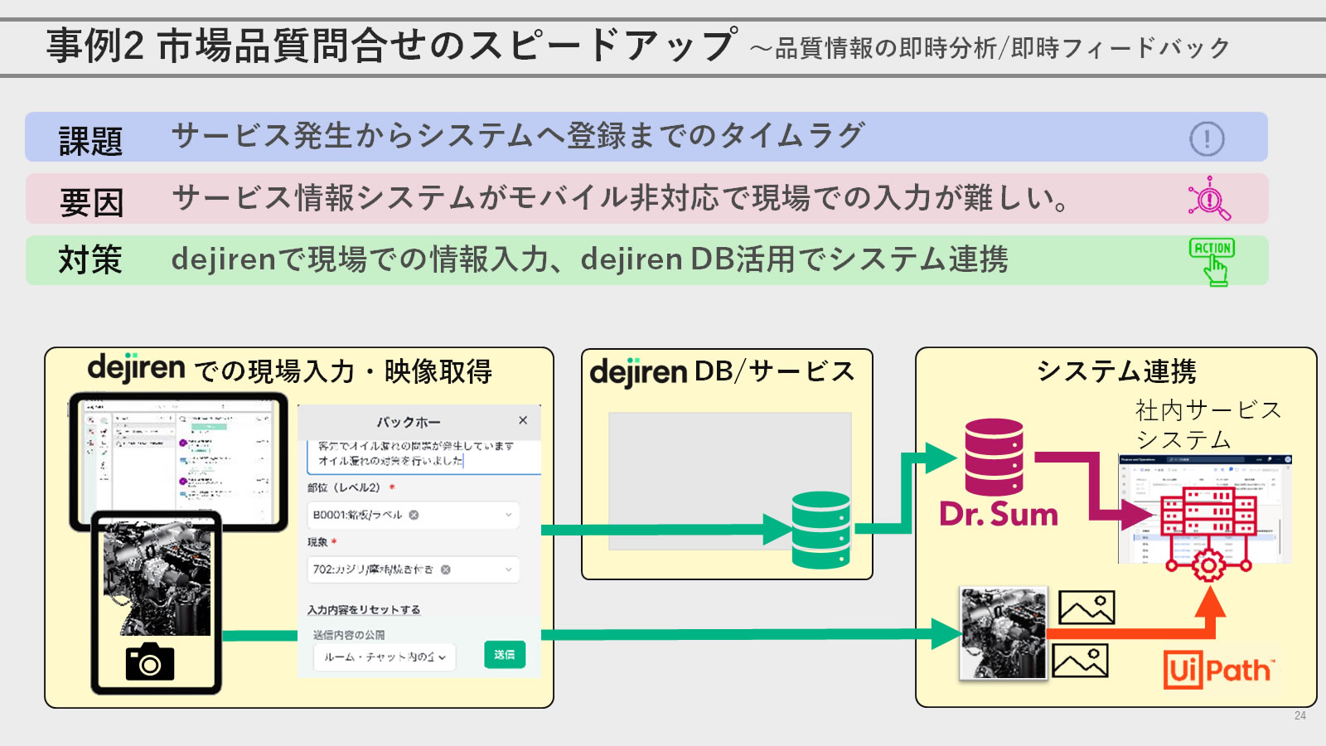Click the 入力内容をリセットする link

[364, 610]
